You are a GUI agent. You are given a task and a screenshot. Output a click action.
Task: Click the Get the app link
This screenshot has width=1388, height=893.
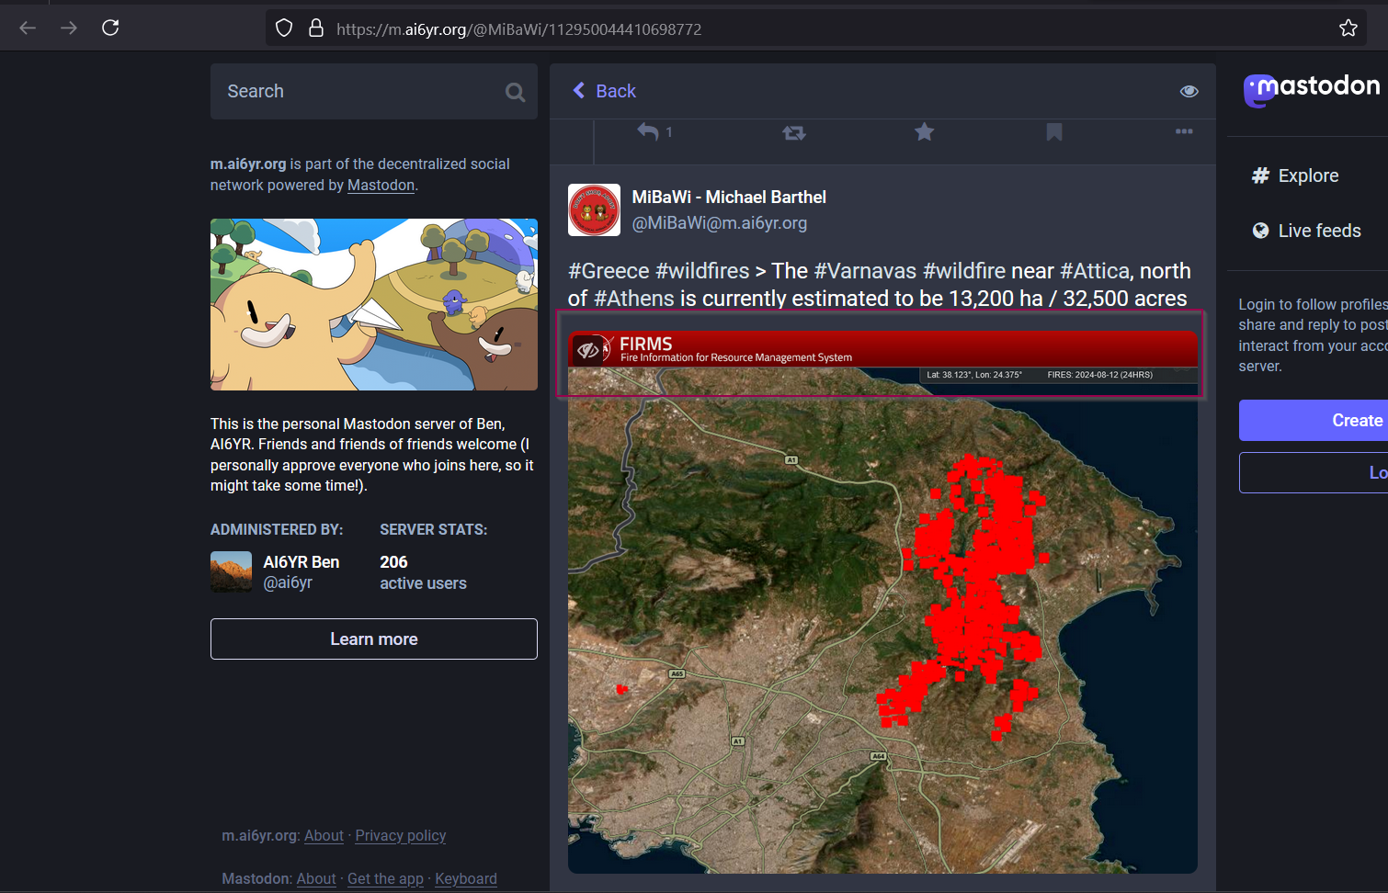[385, 879]
